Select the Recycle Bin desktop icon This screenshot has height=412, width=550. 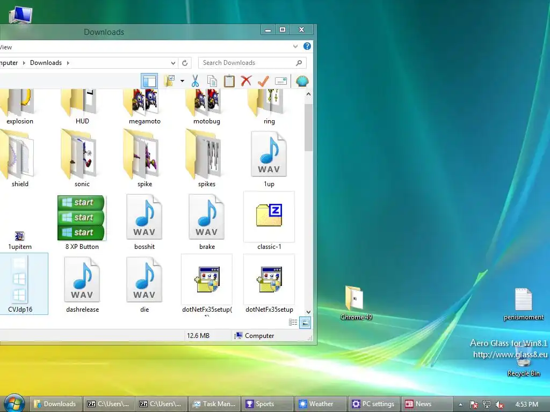[x=523, y=361]
